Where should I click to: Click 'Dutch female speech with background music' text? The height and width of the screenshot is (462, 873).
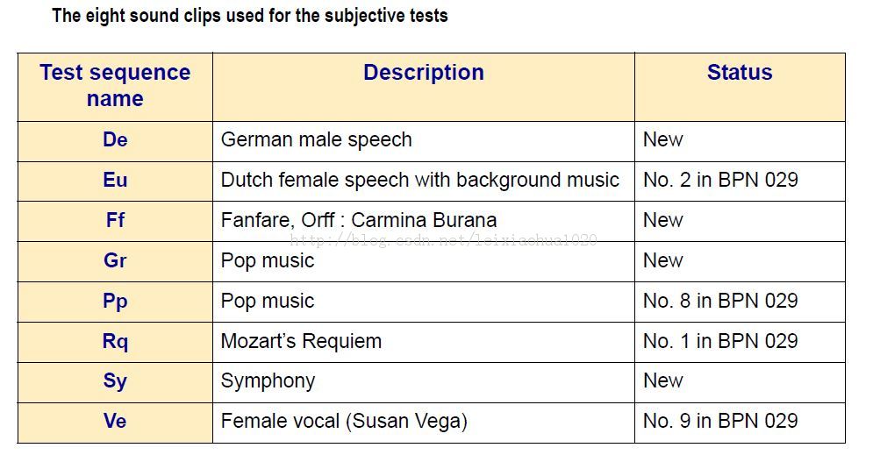(x=419, y=181)
